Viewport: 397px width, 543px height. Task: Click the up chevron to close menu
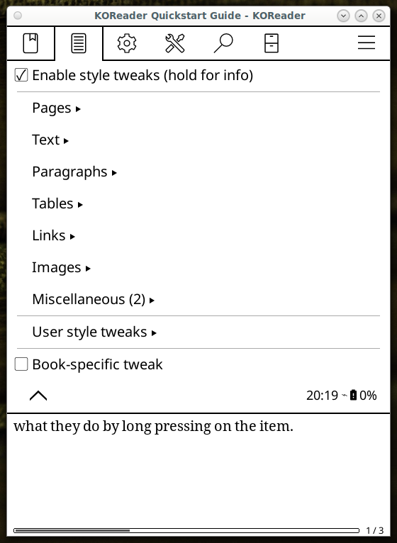click(38, 395)
